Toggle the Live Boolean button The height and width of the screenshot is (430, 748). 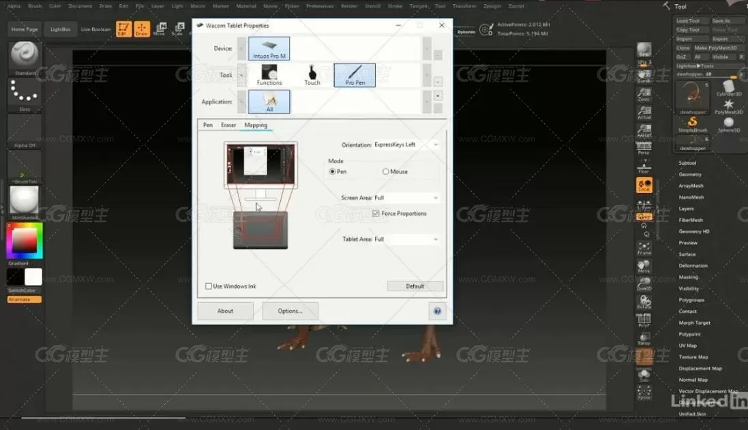[95, 29]
